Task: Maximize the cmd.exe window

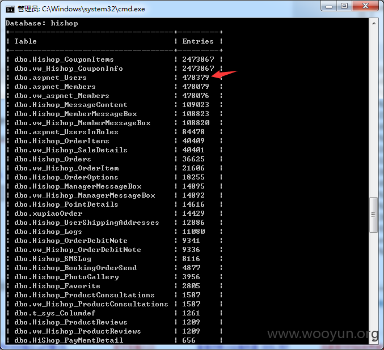Action: (344, 6)
